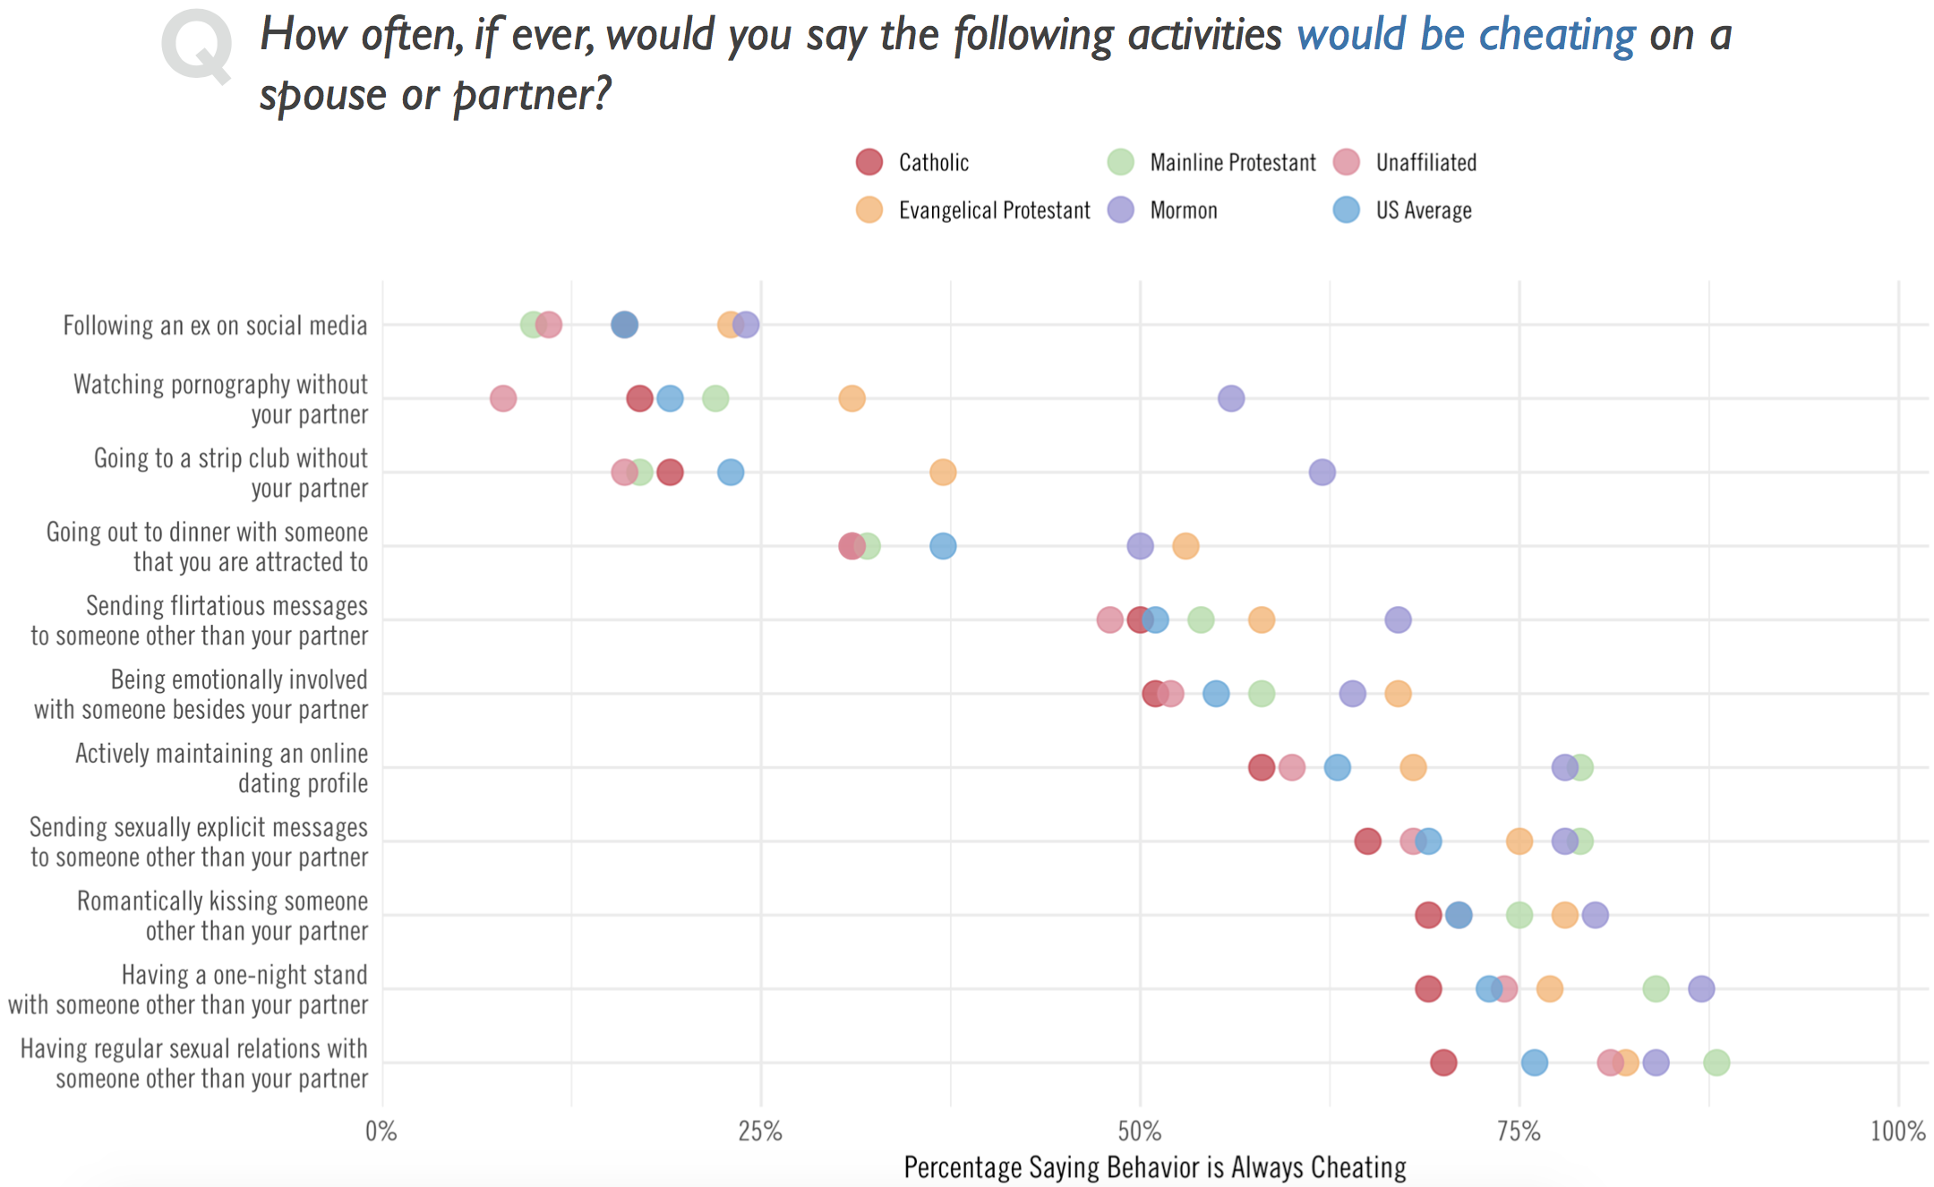Click the large gray Q icon
1934x1187 pixels.
point(198,47)
